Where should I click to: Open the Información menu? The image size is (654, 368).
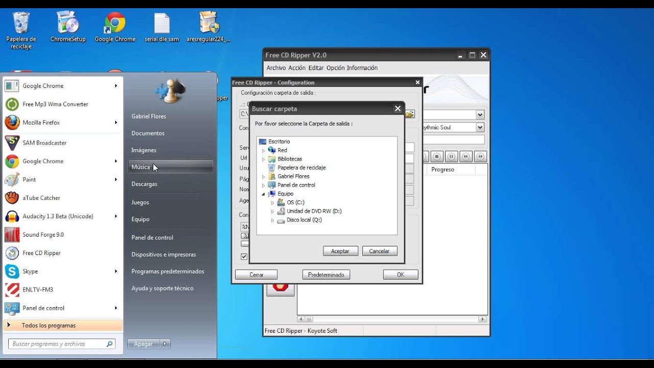pos(362,68)
